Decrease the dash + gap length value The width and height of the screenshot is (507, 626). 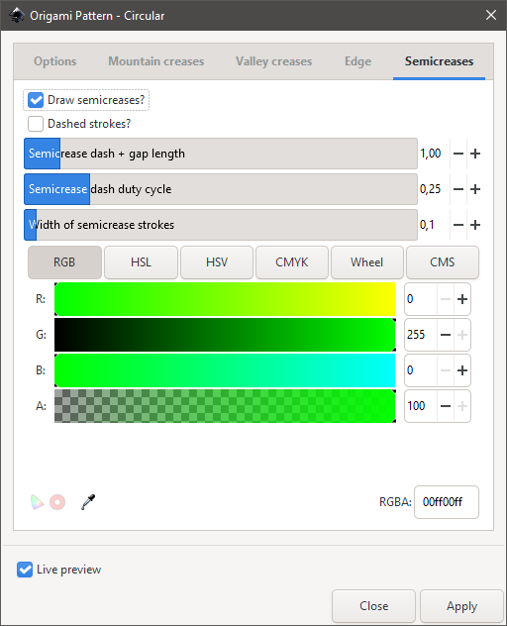pyautogui.click(x=458, y=154)
